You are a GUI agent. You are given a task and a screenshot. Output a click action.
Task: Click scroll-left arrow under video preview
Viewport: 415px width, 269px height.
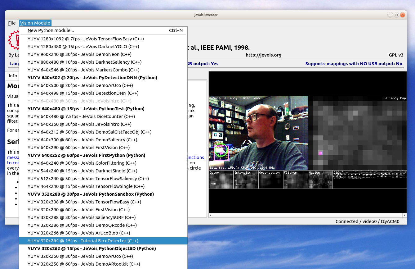pyautogui.click(x=211, y=215)
